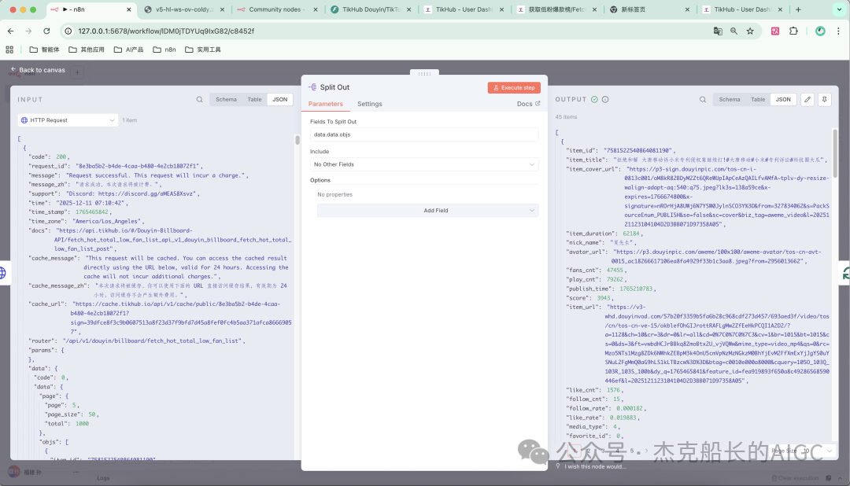Screen dimensions: 850x486
Task: Open the tab search dropdown arrow
Action: [x=840, y=9]
